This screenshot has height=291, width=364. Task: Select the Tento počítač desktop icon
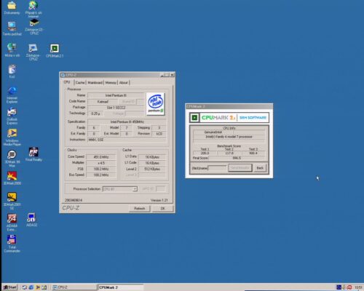(12, 28)
